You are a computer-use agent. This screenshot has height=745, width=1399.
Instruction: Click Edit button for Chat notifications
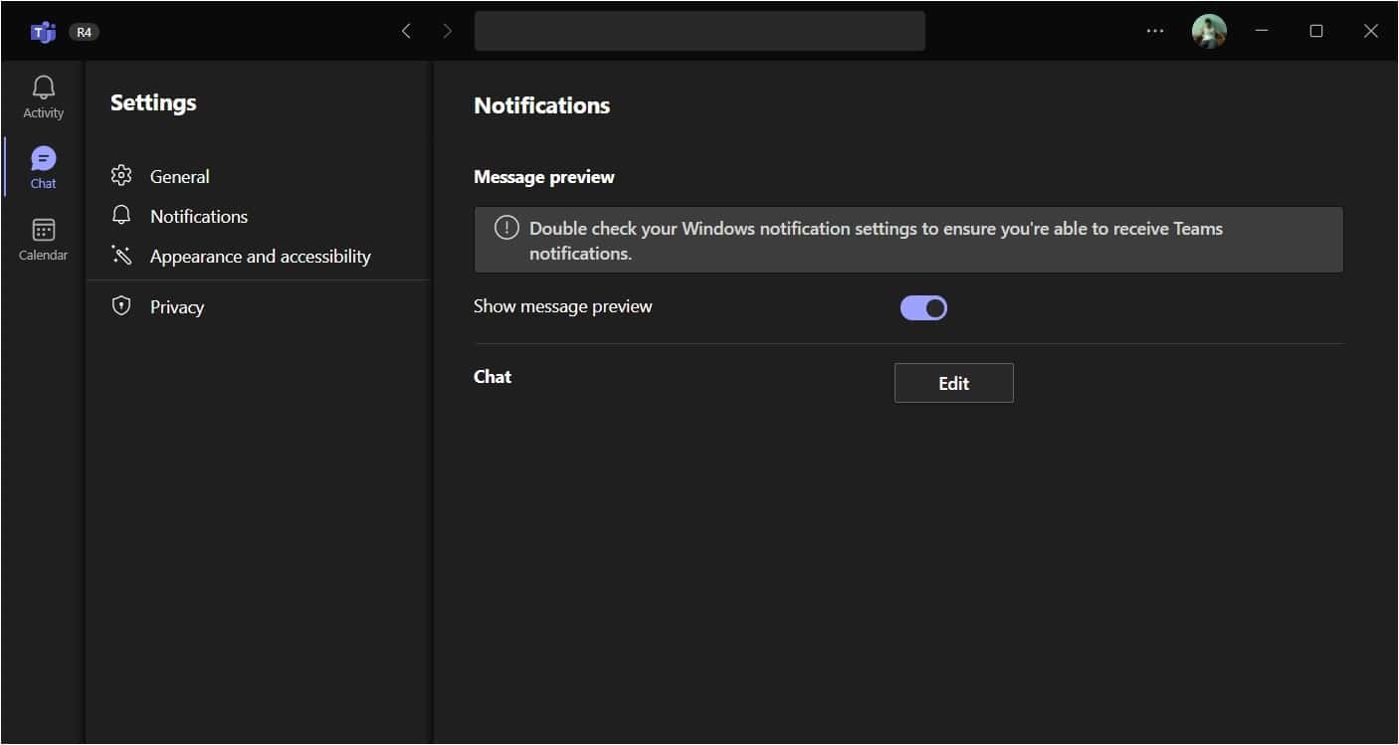coord(953,383)
